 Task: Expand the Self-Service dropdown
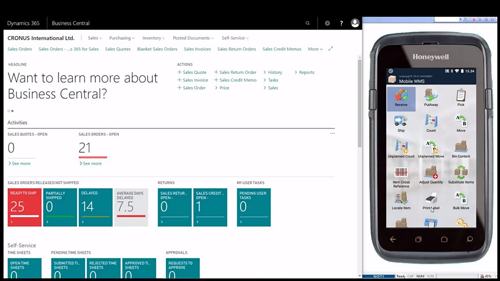click(x=235, y=38)
